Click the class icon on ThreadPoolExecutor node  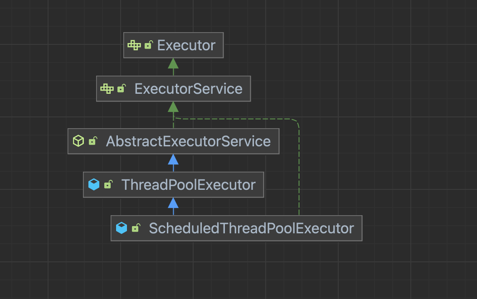point(94,185)
